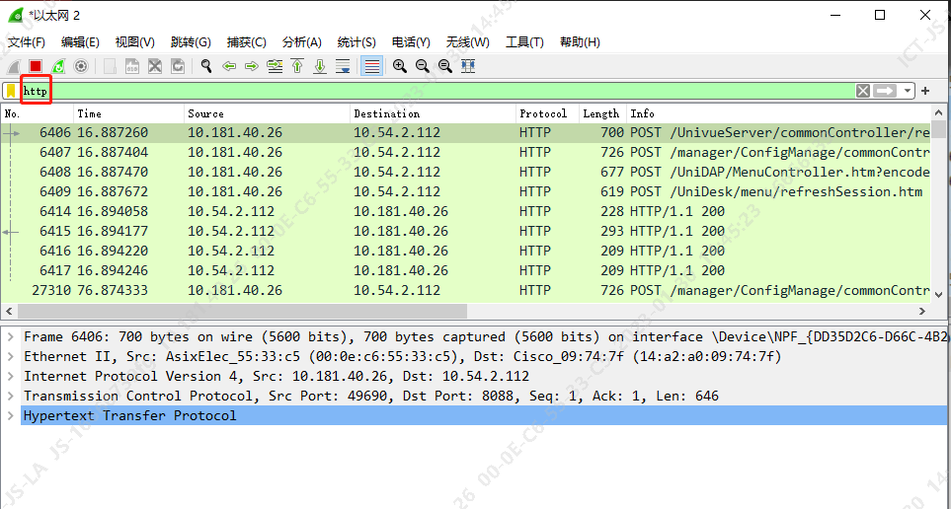This screenshot has height=509, width=951.
Task: Jump to the last packet
Action: point(320,66)
